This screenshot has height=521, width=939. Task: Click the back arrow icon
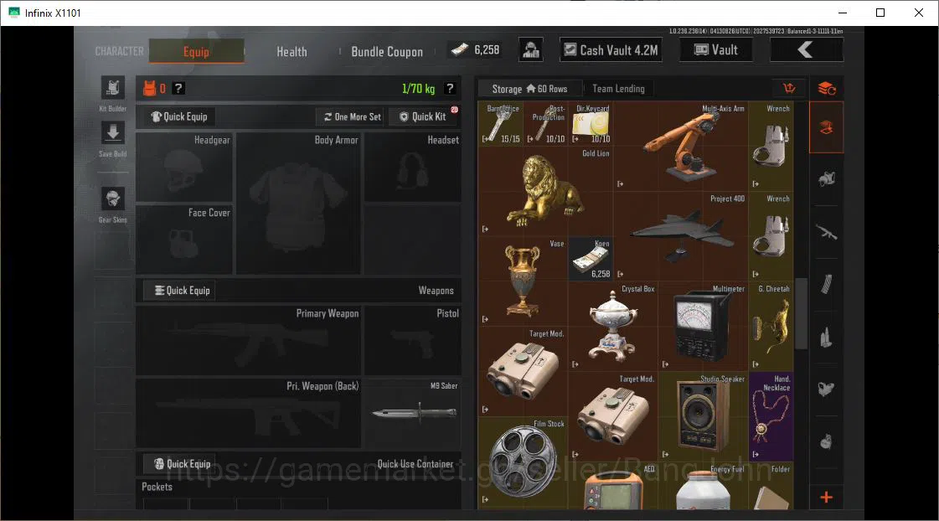(x=806, y=49)
